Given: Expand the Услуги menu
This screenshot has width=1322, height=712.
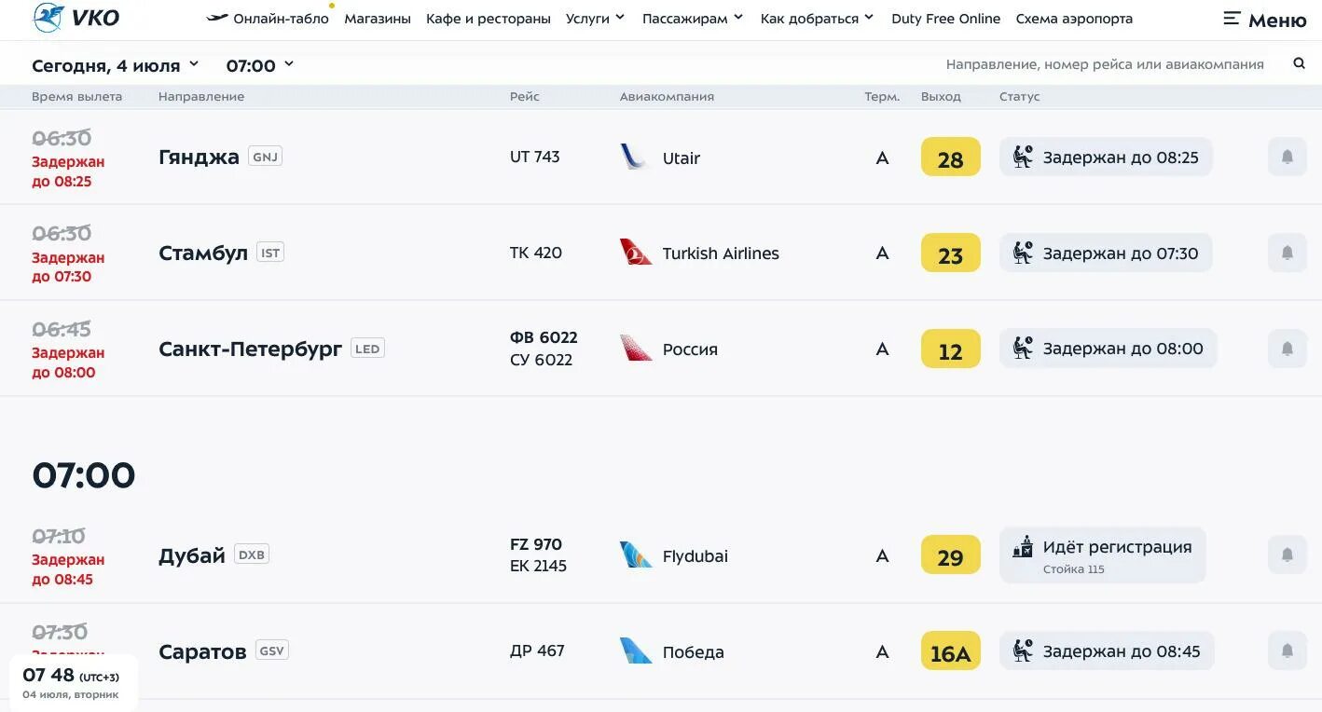Looking at the screenshot, I should [x=595, y=19].
